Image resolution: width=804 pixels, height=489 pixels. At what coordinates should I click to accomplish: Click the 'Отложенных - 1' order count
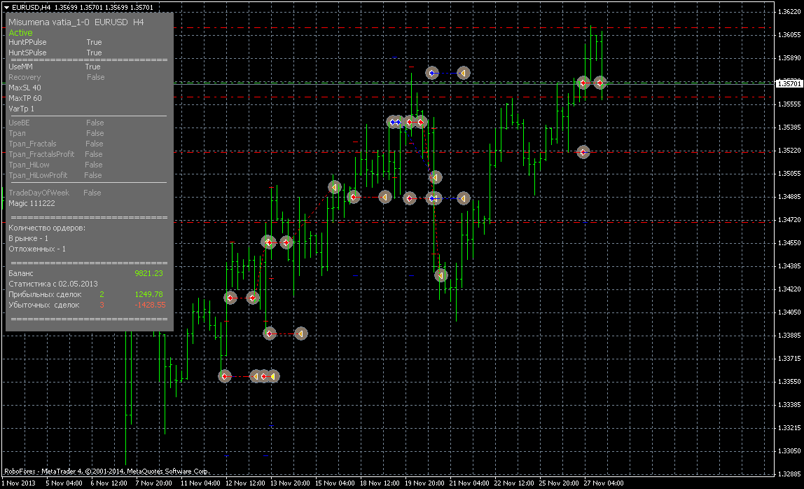pyautogui.click(x=37, y=249)
